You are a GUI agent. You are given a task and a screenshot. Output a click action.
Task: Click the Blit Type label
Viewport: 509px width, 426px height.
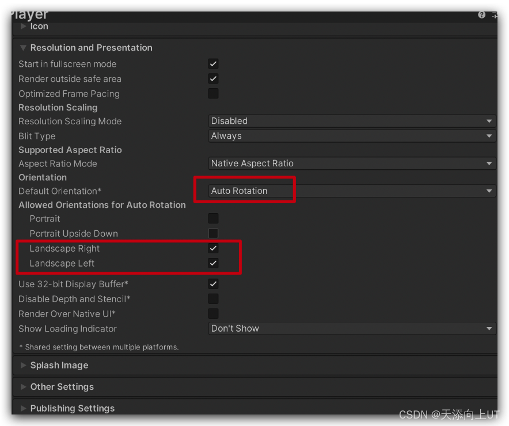point(37,136)
